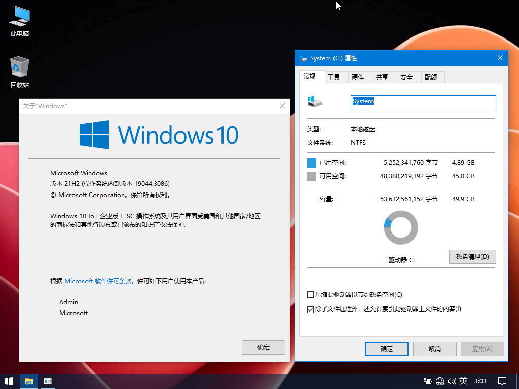Open File Explorer from the taskbar
Image resolution: width=519 pixels, height=389 pixels.
coord(29,381)
